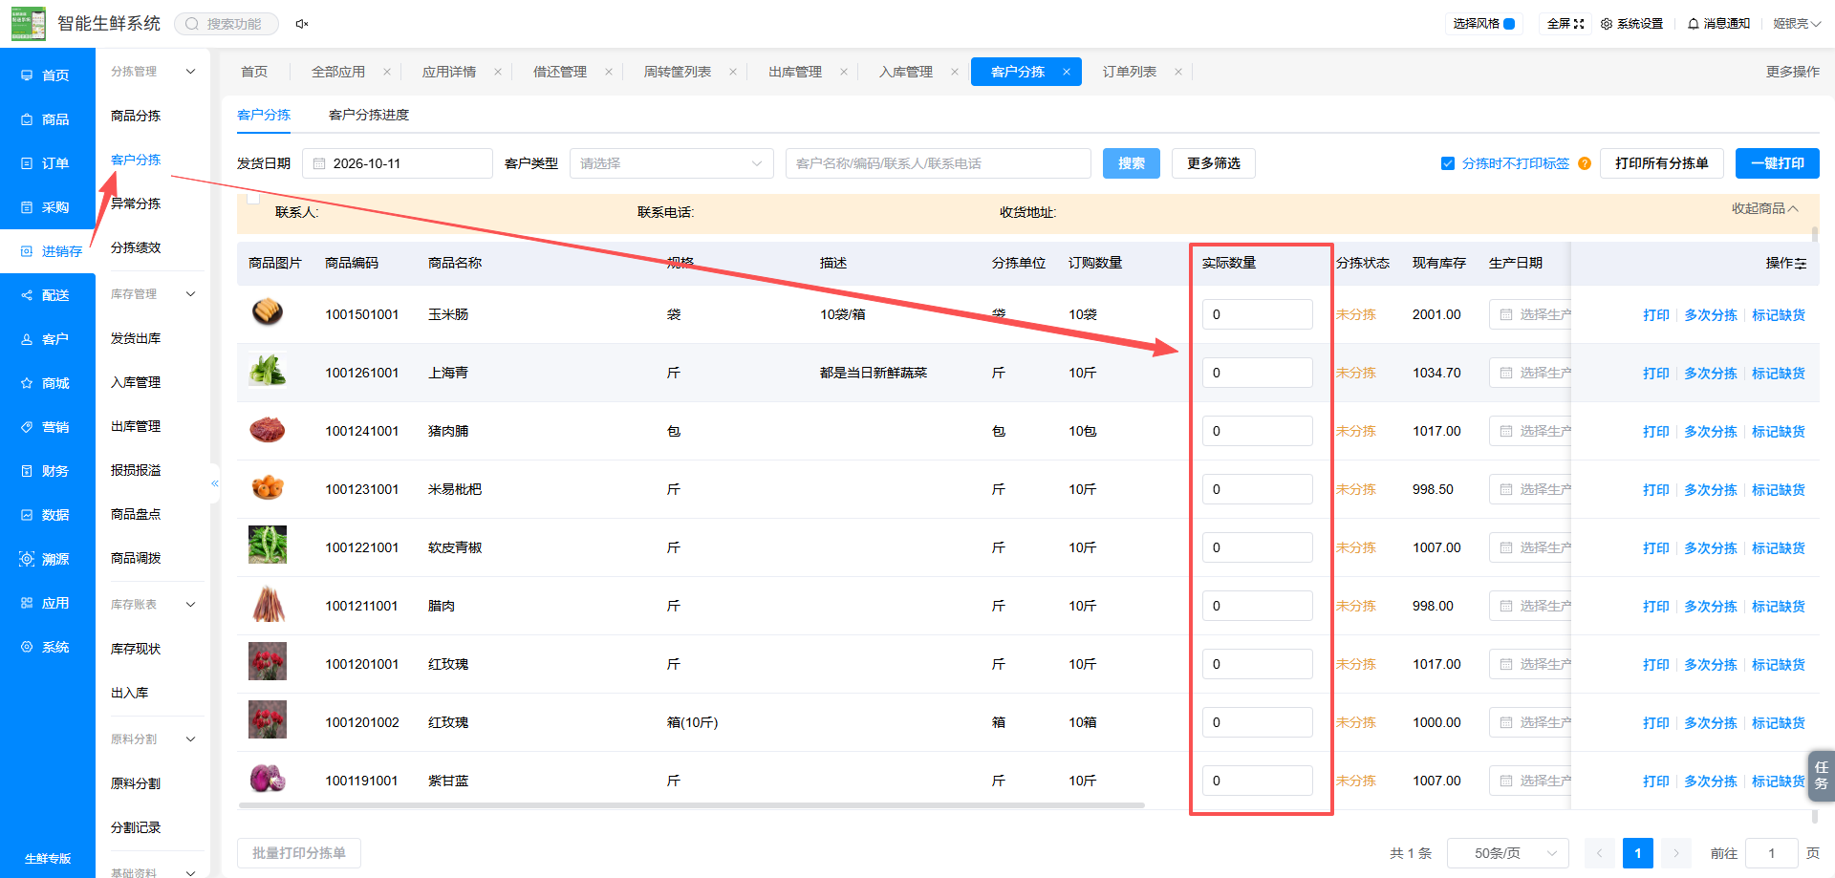
Task: Close the 入库管理 tab
Action: click(955, 72)
